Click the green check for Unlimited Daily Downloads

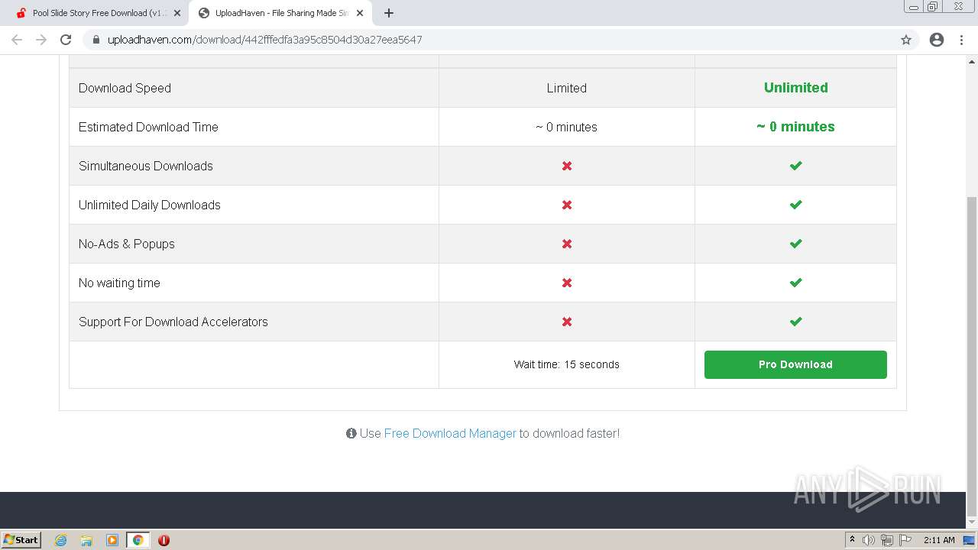pos(795,205)
